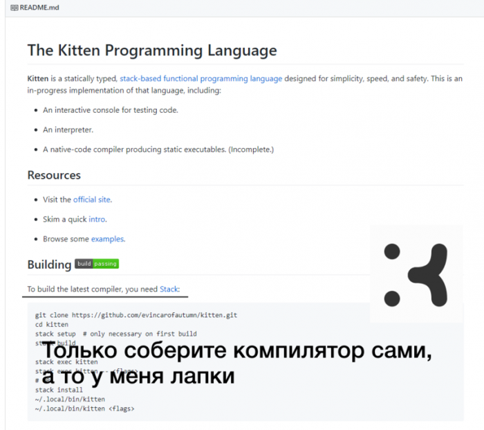Click the README.md book icon

pyautogui.click(x=15, y=8)
